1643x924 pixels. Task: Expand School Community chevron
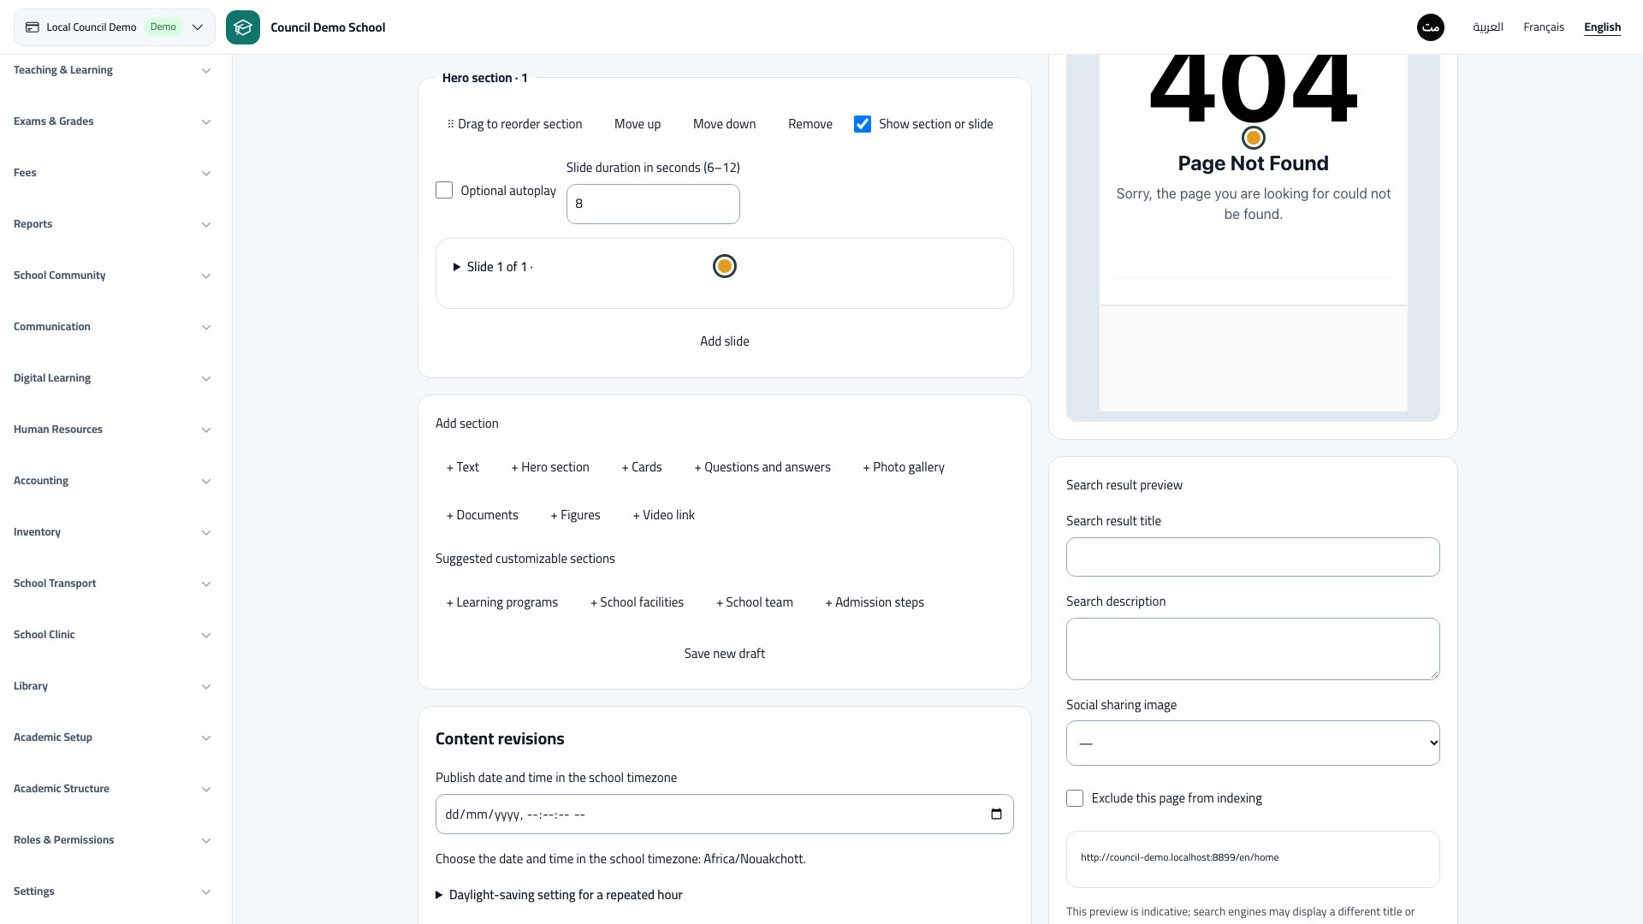pyautogui.click(x=206, y=275)
